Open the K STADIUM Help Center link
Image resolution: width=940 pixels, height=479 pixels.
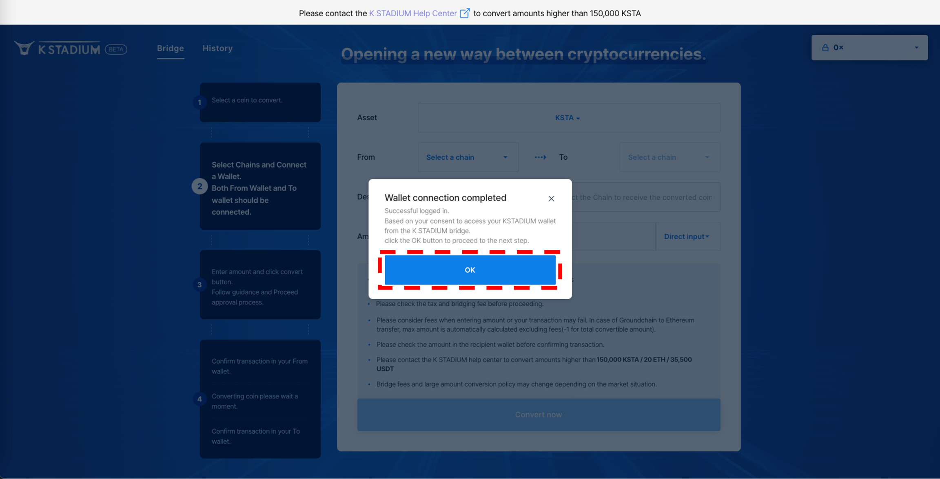coord(412,13)
